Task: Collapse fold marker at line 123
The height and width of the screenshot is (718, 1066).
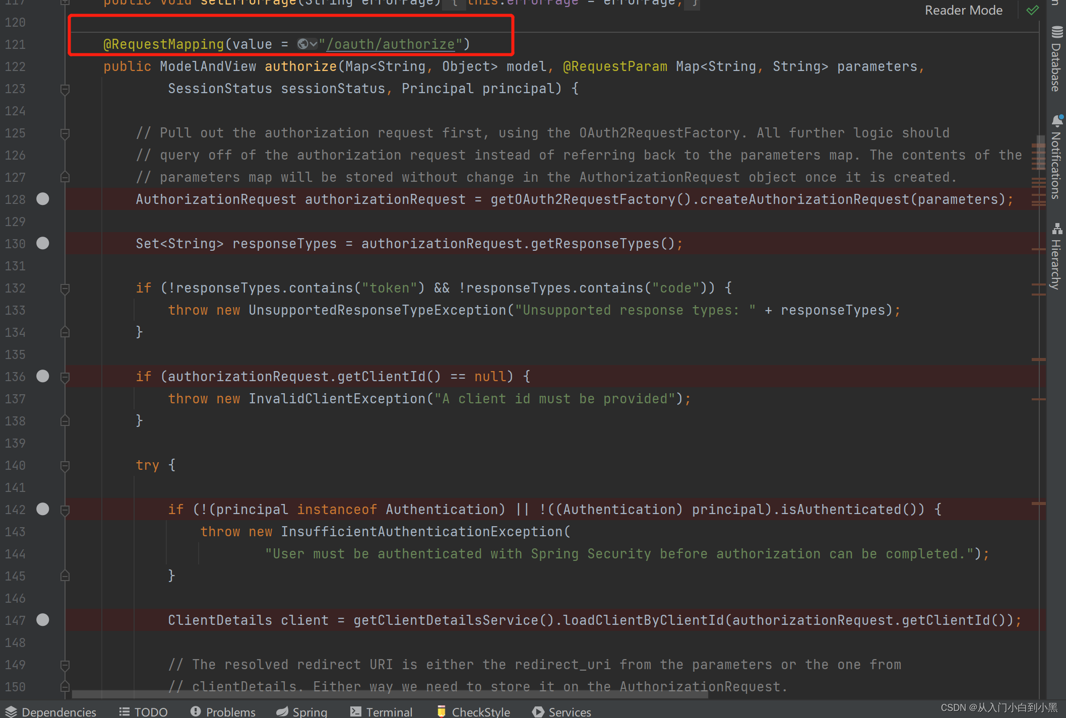Action: 65,89
